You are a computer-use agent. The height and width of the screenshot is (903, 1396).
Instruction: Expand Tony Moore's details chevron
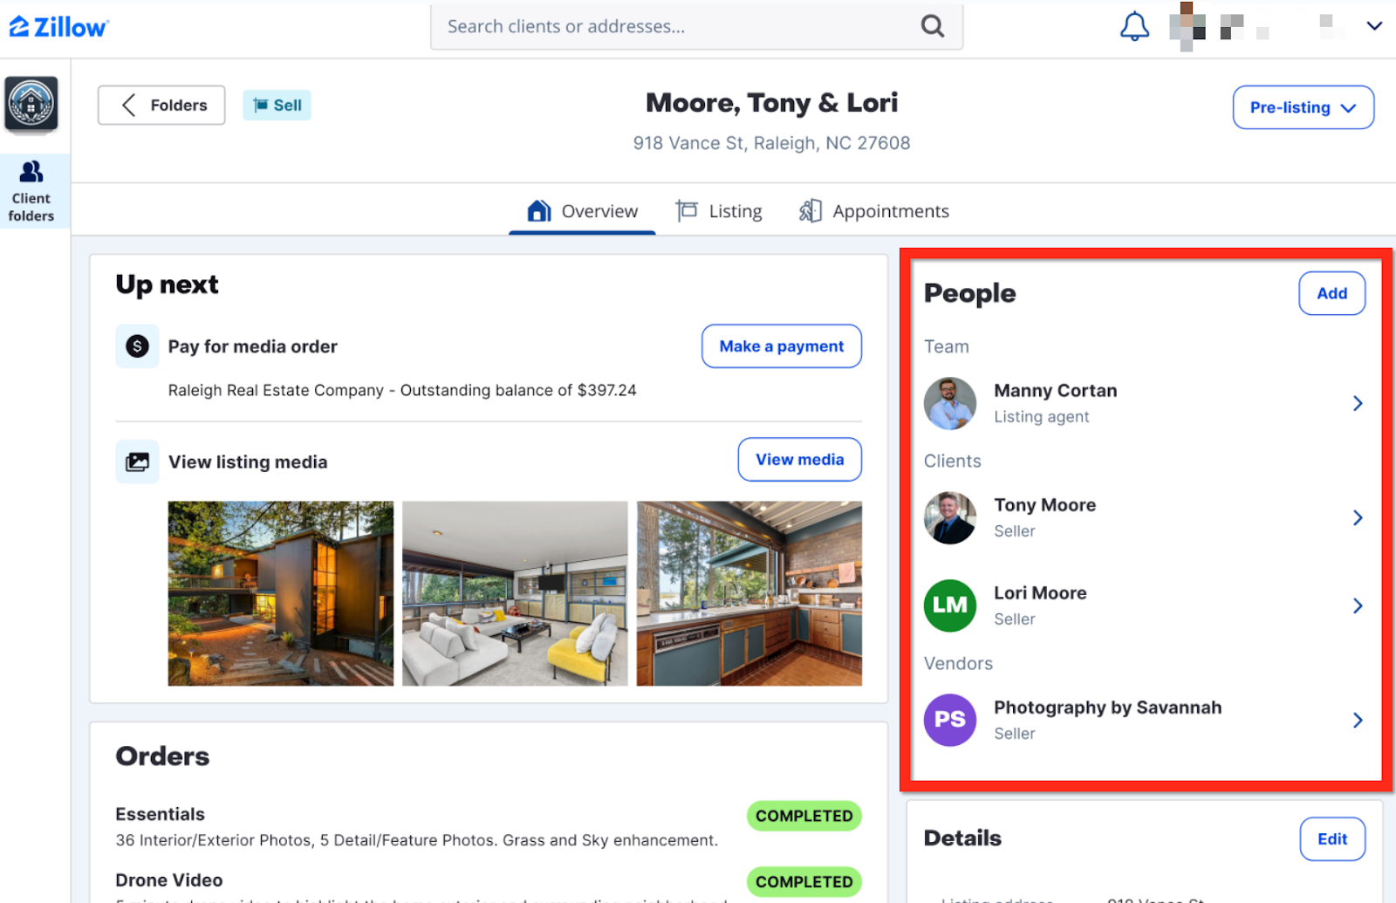1358,518
